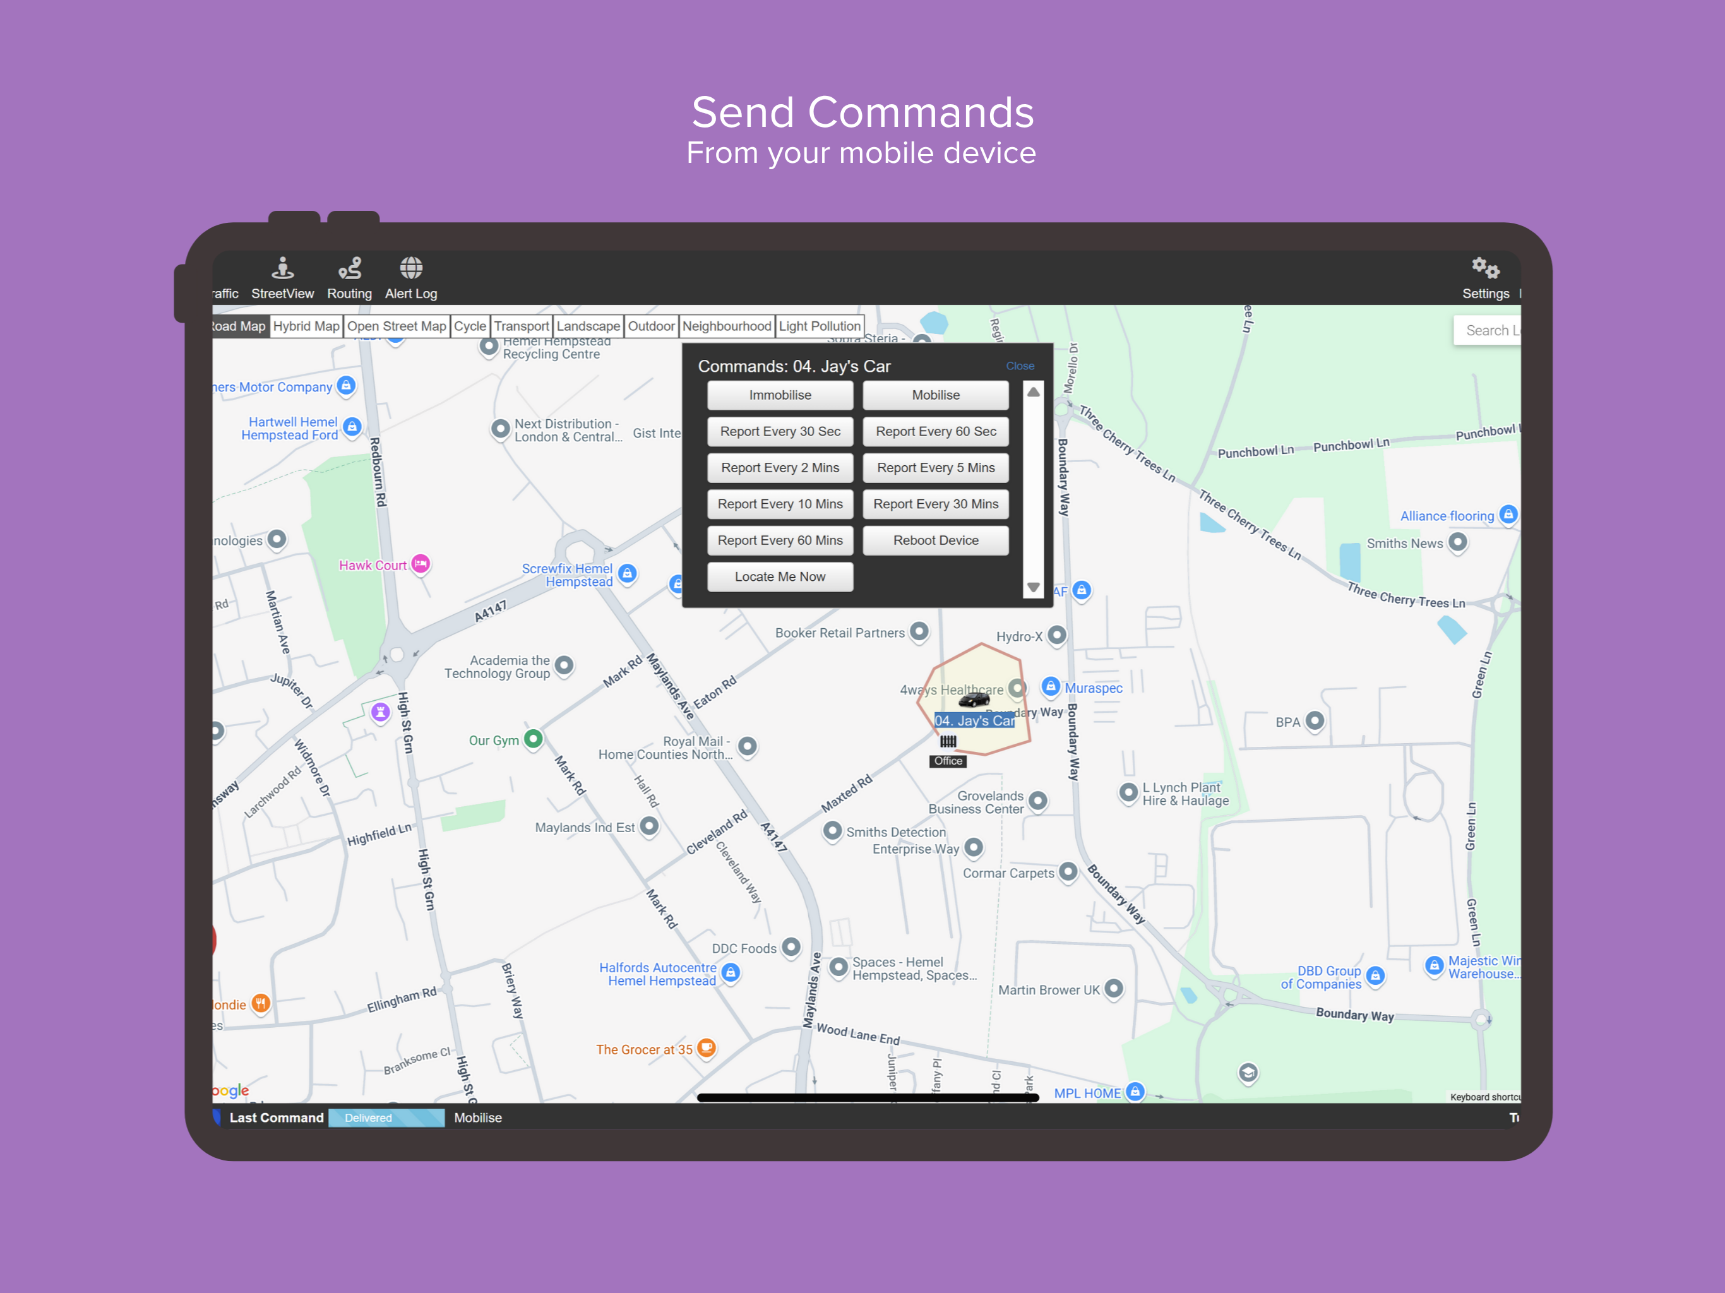Switch to Open Street Map view

[397, 326]
